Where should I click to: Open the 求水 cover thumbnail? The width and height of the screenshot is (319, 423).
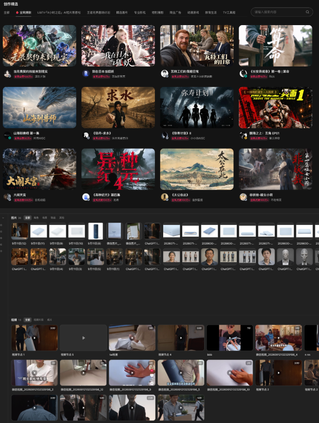tap(118, 107)
